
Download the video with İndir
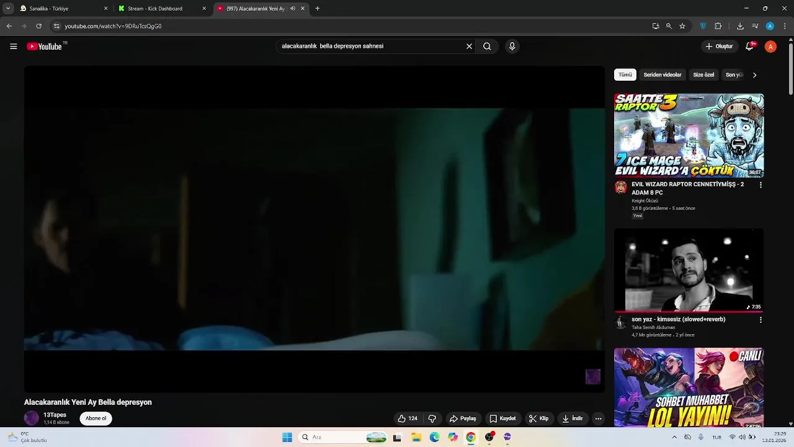click(573, 418)
